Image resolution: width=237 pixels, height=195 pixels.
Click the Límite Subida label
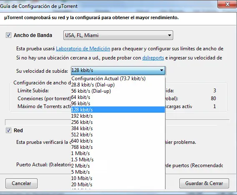point(33,91)
